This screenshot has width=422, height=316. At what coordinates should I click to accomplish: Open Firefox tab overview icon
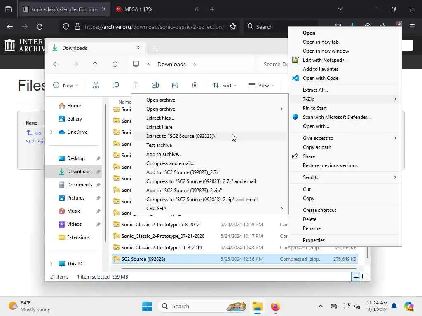point(8,9)
